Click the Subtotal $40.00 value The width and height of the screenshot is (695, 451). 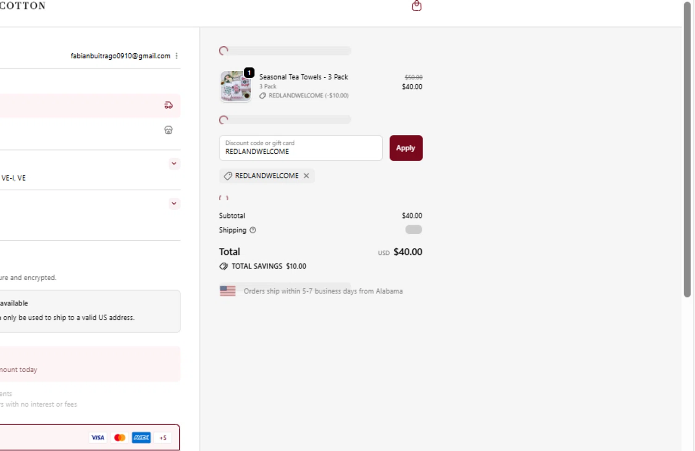tap(412, 216)
